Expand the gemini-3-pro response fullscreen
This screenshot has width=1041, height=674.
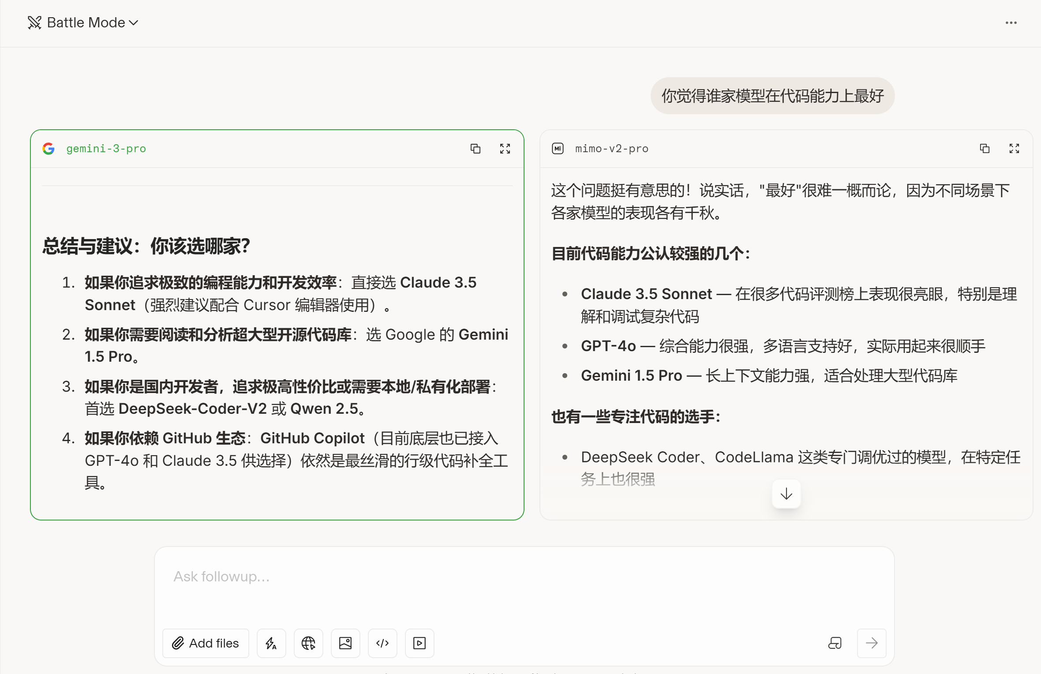(505, 149)
